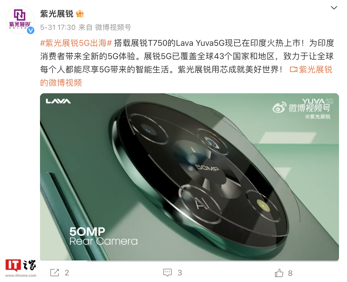Click the blue verified badge on avatar
Image resolution: width=347 pixels, height=282 pixels.
[x=30, y=30]
